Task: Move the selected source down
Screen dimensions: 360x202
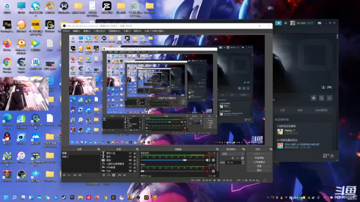Action: click(x=124, y=175)
